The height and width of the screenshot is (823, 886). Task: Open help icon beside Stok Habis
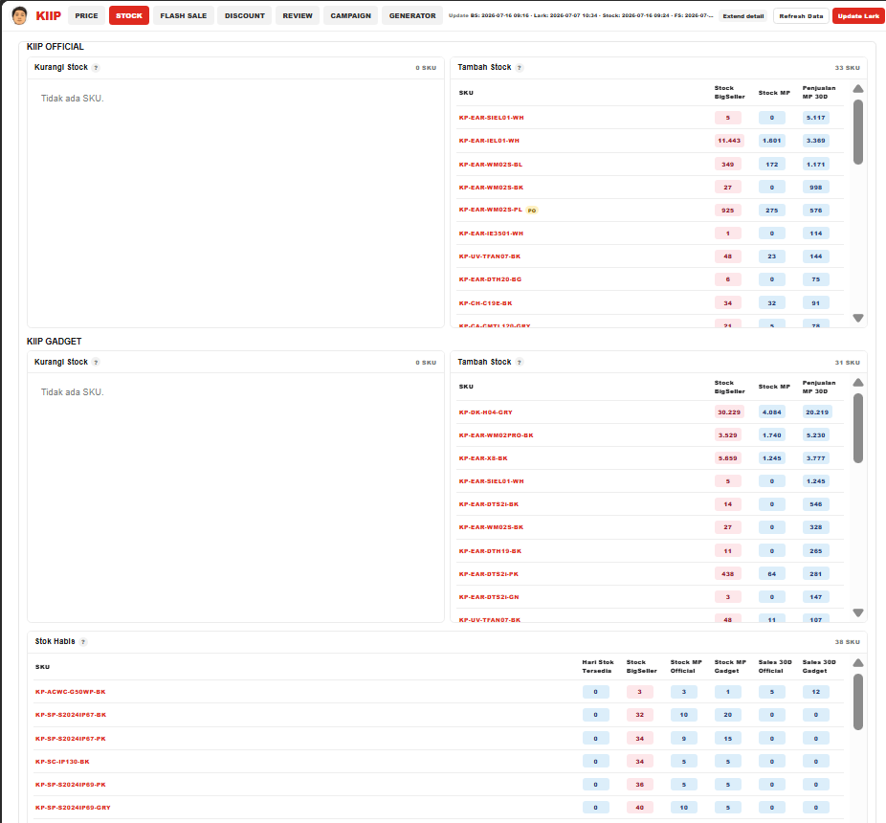[83, 641]
